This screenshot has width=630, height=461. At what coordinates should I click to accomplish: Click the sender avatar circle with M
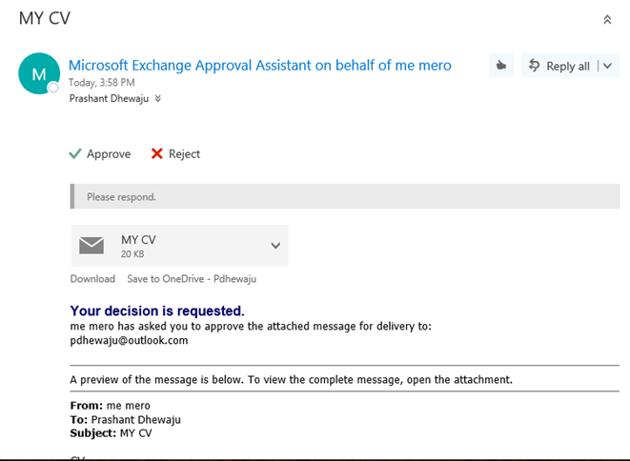[x=39, y=73]
